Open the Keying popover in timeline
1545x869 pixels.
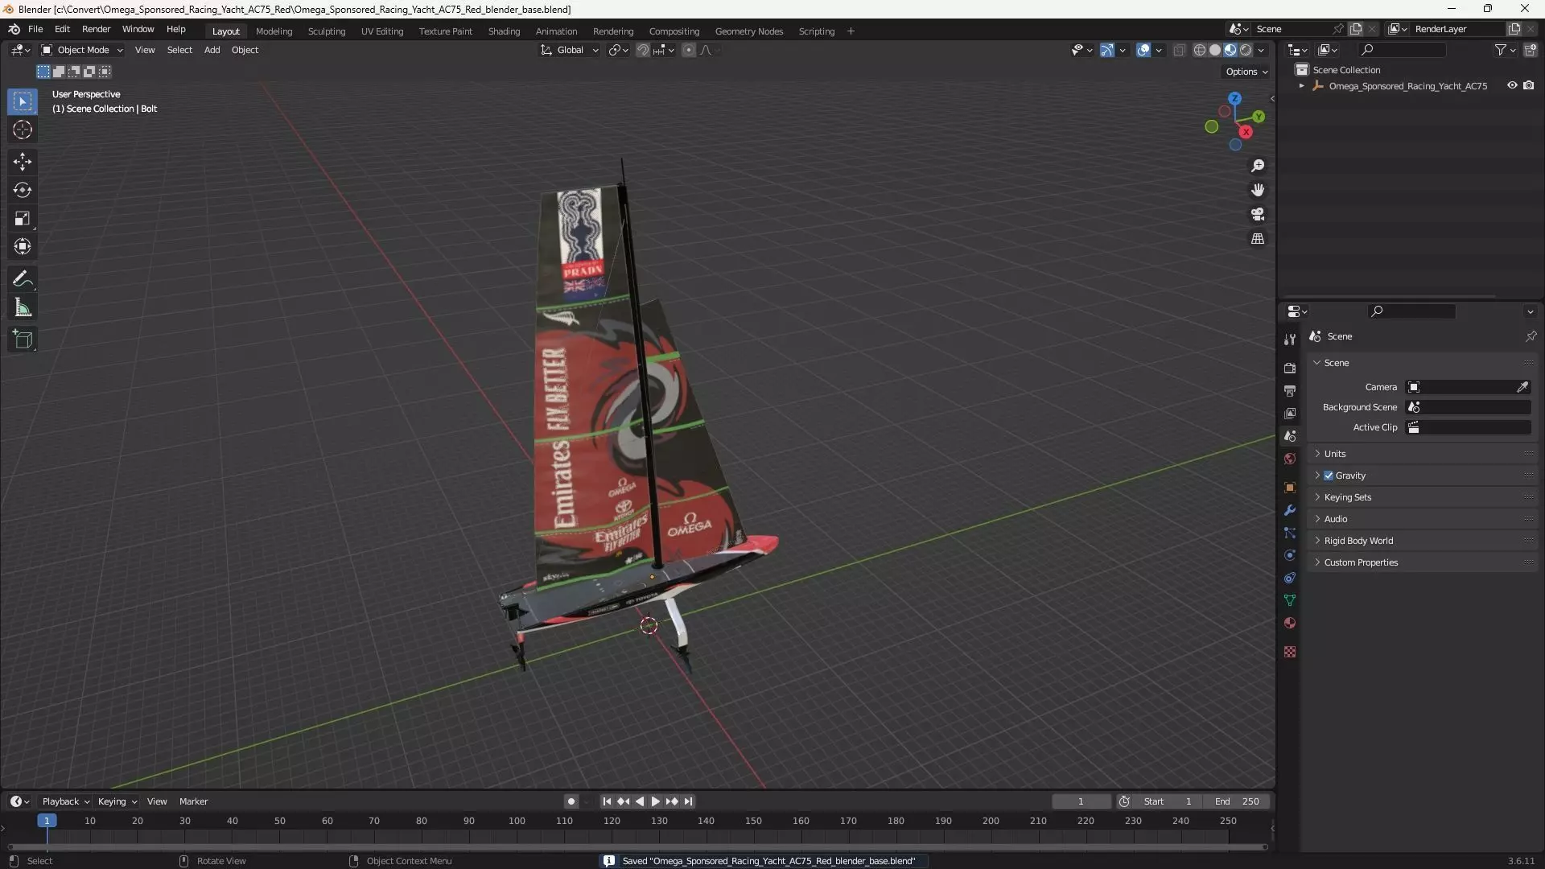[x=117, y=801]
